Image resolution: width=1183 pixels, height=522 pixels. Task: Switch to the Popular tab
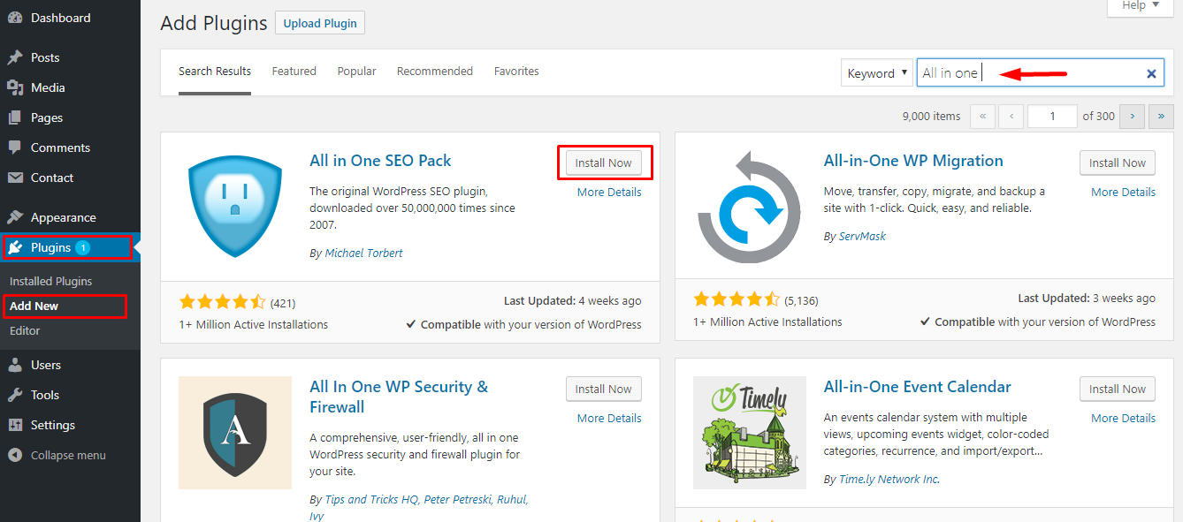pyautogui.click(x=356, y=72)
